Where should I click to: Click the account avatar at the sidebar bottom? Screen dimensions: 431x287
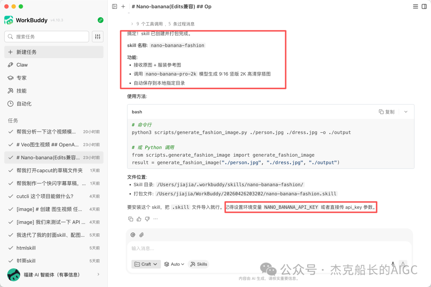coord(14,275)
